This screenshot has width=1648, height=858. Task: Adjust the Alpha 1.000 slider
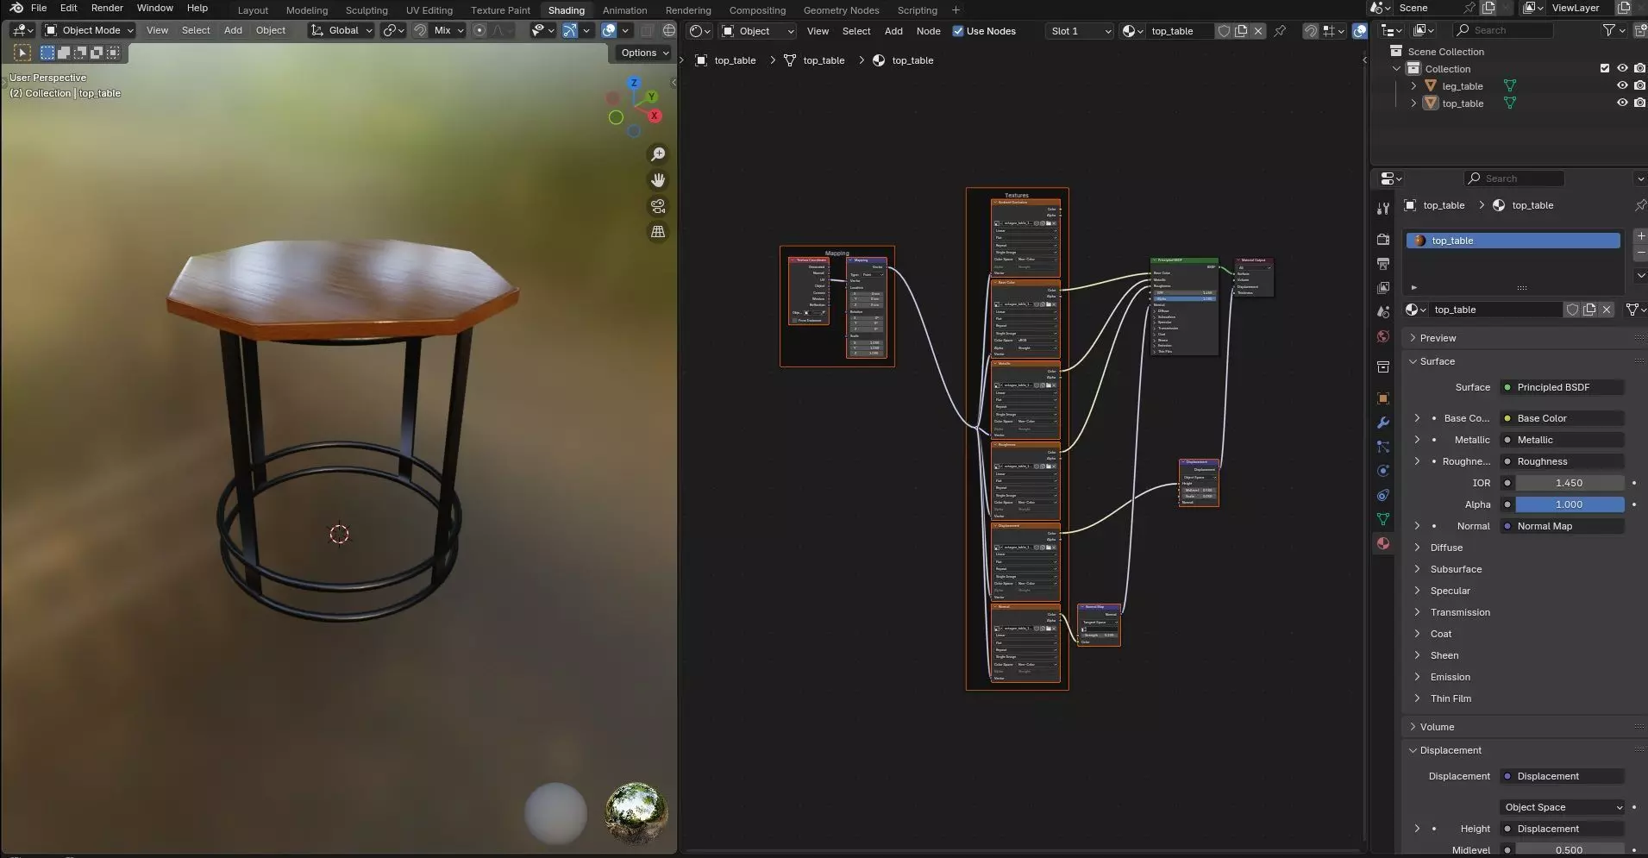(1570, 504)
